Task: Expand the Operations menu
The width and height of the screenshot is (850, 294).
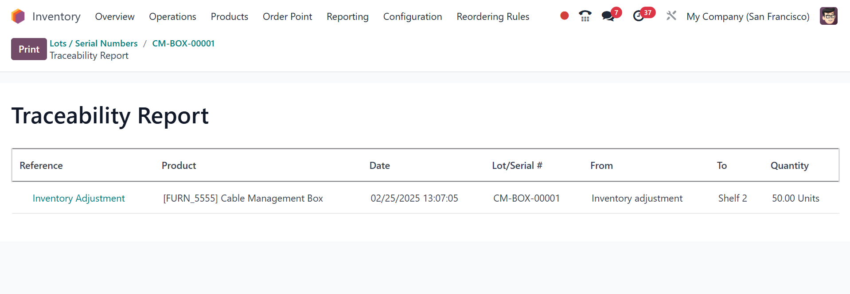Action: (172, 17)
